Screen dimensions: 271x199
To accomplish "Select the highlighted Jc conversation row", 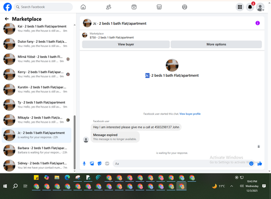I will pos(36,135).
